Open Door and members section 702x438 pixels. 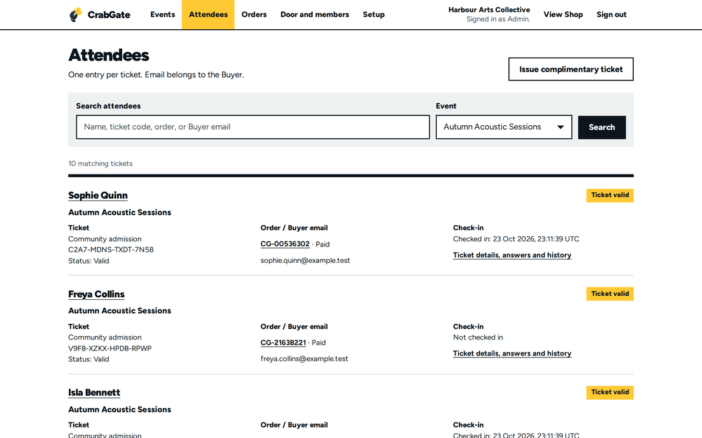[x=315, y=15]
